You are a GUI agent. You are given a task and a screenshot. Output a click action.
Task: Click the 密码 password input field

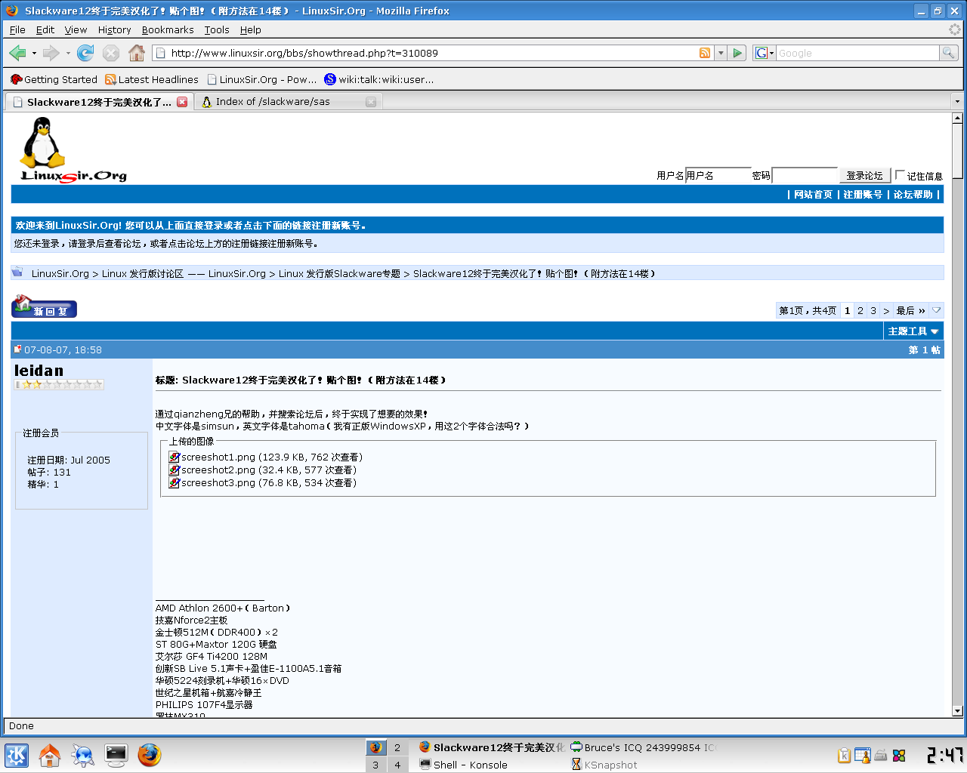(x=805, y=175)
